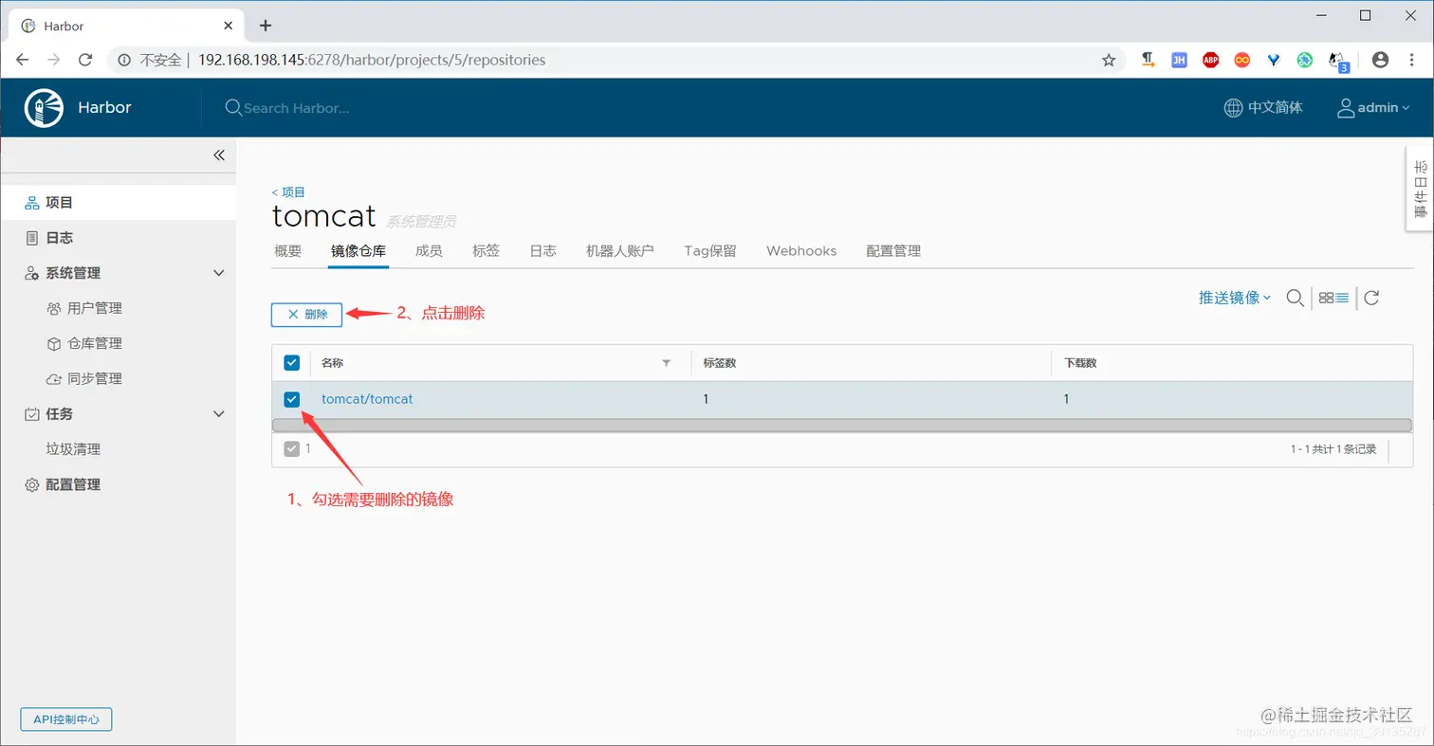The width and height of the screenshot is (1434, 746).
Task: Click 下载数 column header
Action: (1080, 363)
